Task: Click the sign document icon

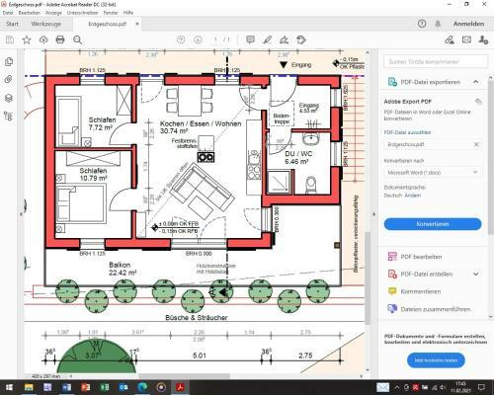Action: point(284,39)
